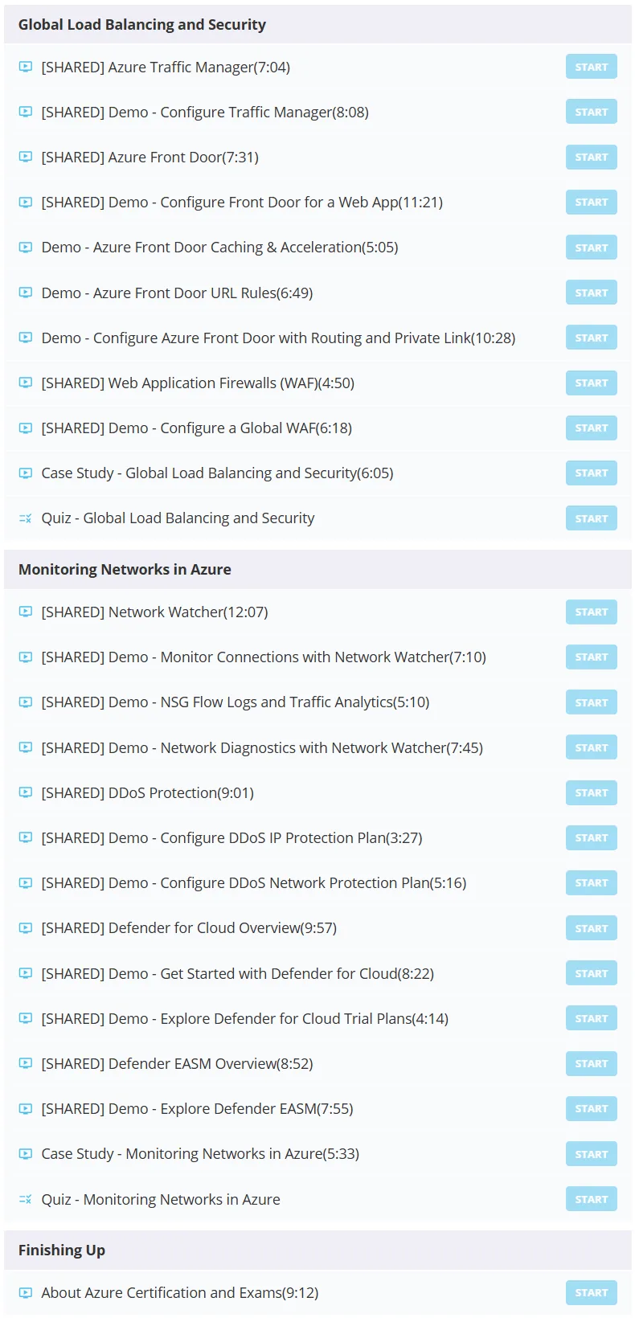Start NSG Flow Logs and Traffic Analytics demo
The height and width of the screenshot is (1318, 635).
click(592, 702)
